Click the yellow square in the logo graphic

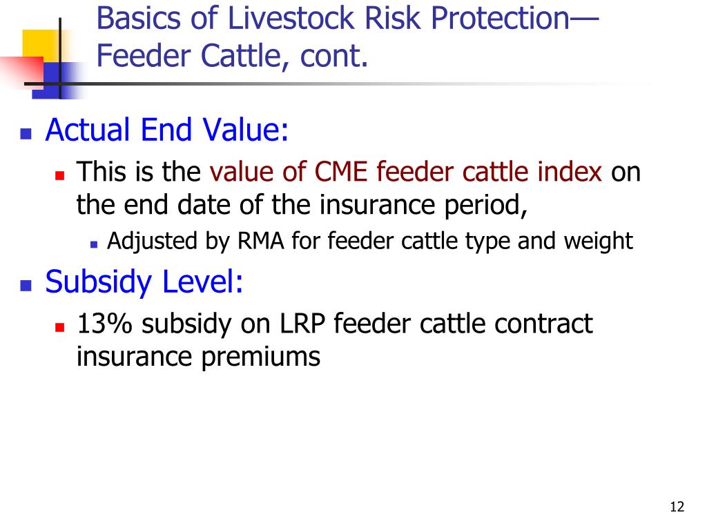click(39, 43)
